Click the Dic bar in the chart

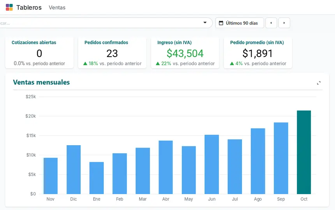74,170
